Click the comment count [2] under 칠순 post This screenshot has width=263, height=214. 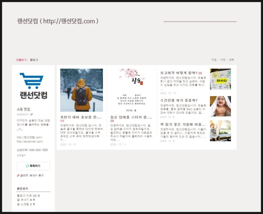(x=112, y=121)
